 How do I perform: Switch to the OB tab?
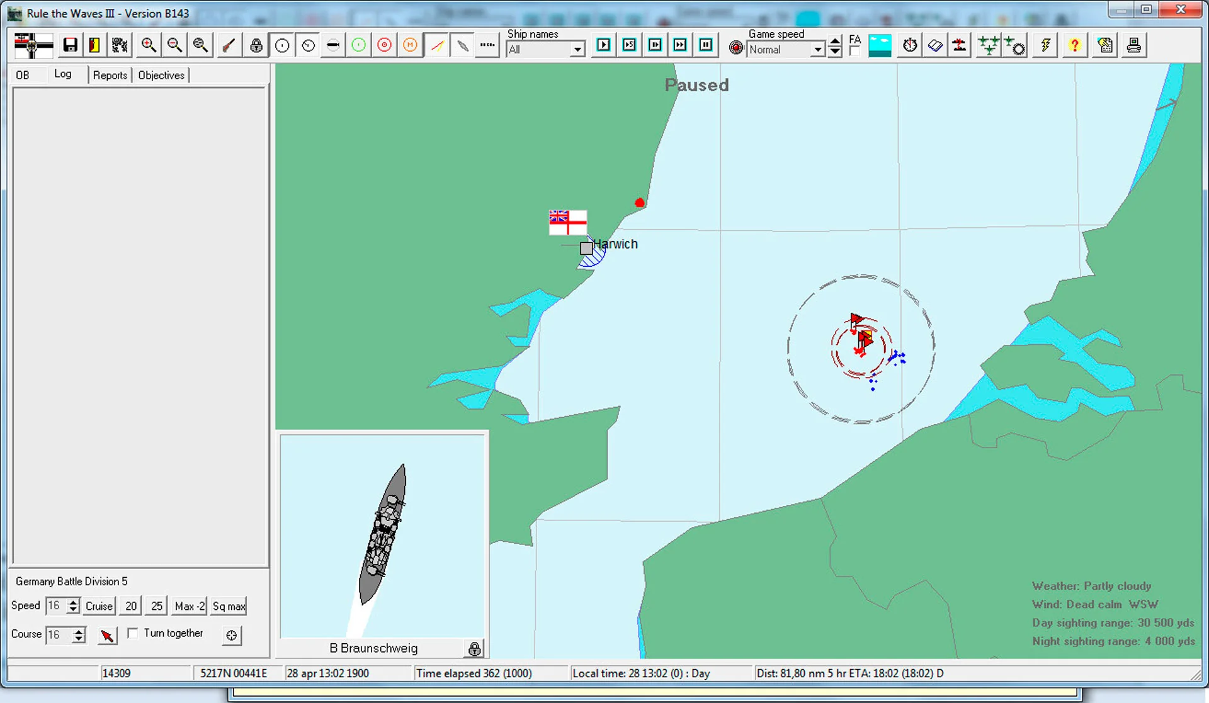click(x=23, y=76)
